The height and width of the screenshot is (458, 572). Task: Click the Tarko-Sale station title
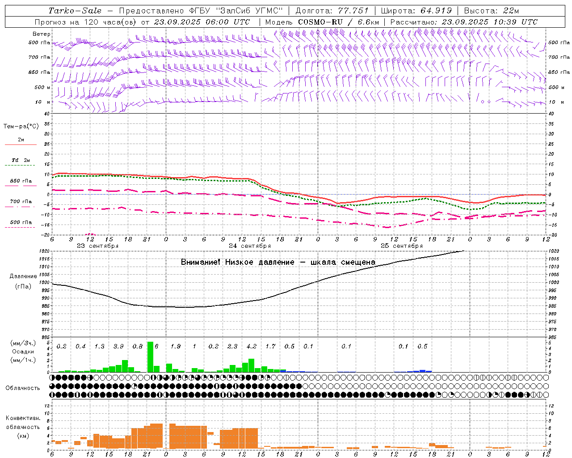click(x=75, y=11)
